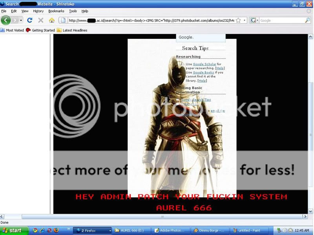Click the horizontal scrollbar left arrow
Image resolution: width=314 pixels, height=235 pixels.
(2, 217)
